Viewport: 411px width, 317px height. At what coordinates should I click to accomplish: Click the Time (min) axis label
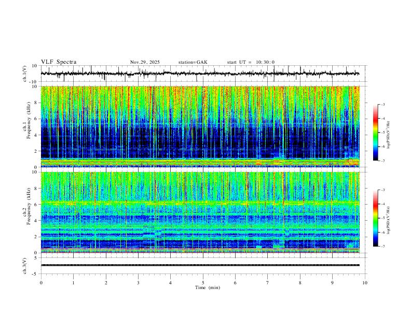[x=208, y=287]
